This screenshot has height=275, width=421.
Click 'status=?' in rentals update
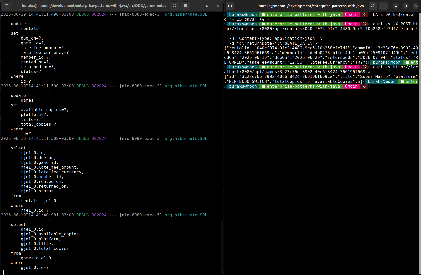(x=31, y=72)
